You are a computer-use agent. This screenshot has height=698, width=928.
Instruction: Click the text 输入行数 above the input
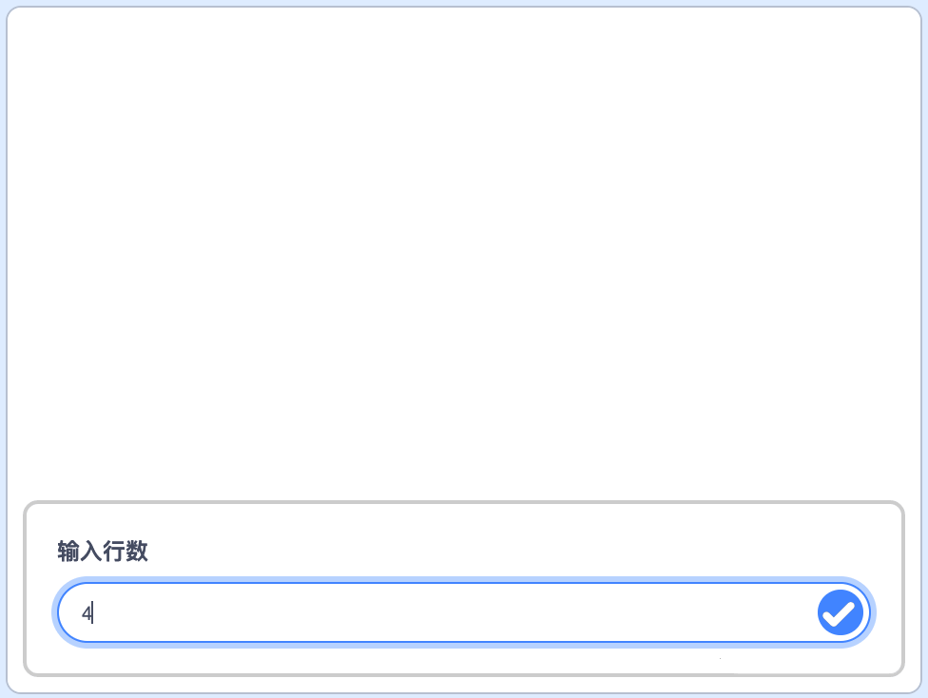(103, 552)
